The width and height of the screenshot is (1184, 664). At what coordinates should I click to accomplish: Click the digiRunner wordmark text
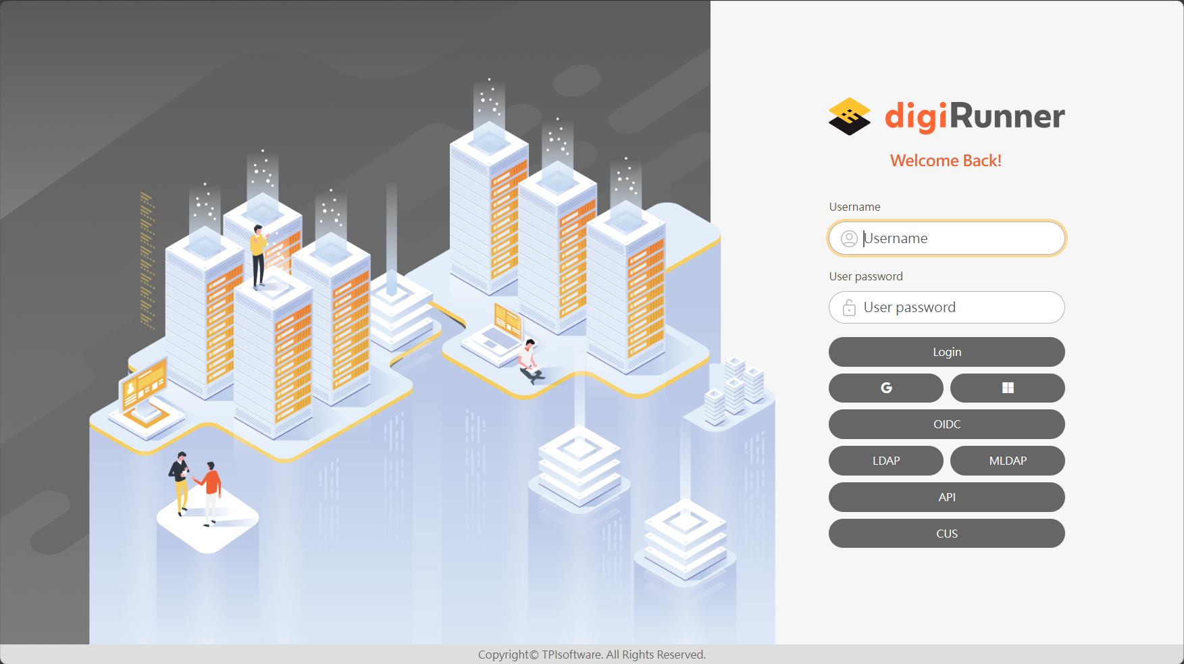[x=975, y=116]
